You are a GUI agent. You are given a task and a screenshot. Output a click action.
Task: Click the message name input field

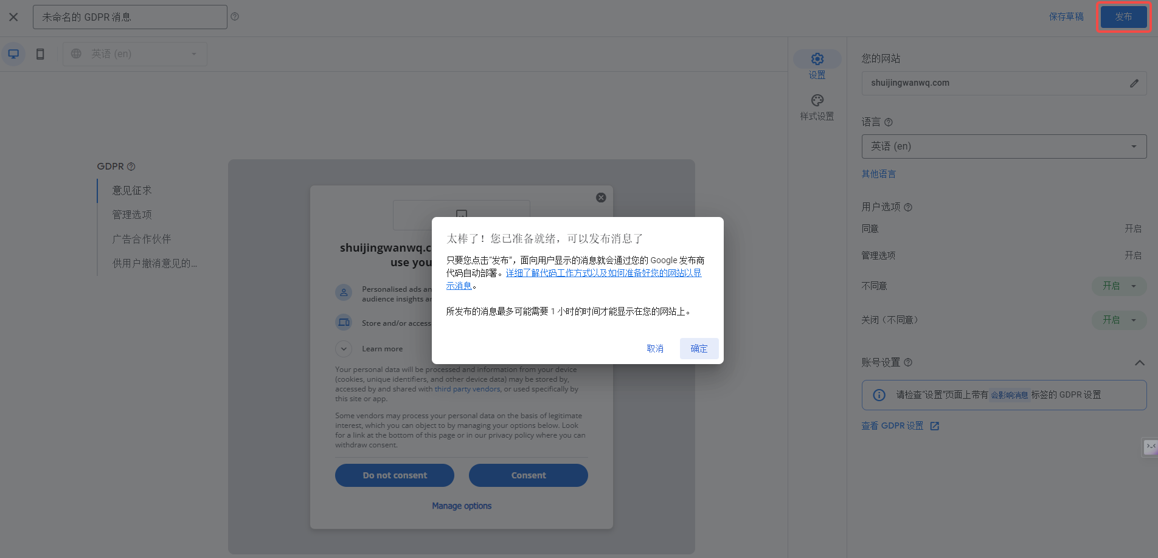(130, 17)
